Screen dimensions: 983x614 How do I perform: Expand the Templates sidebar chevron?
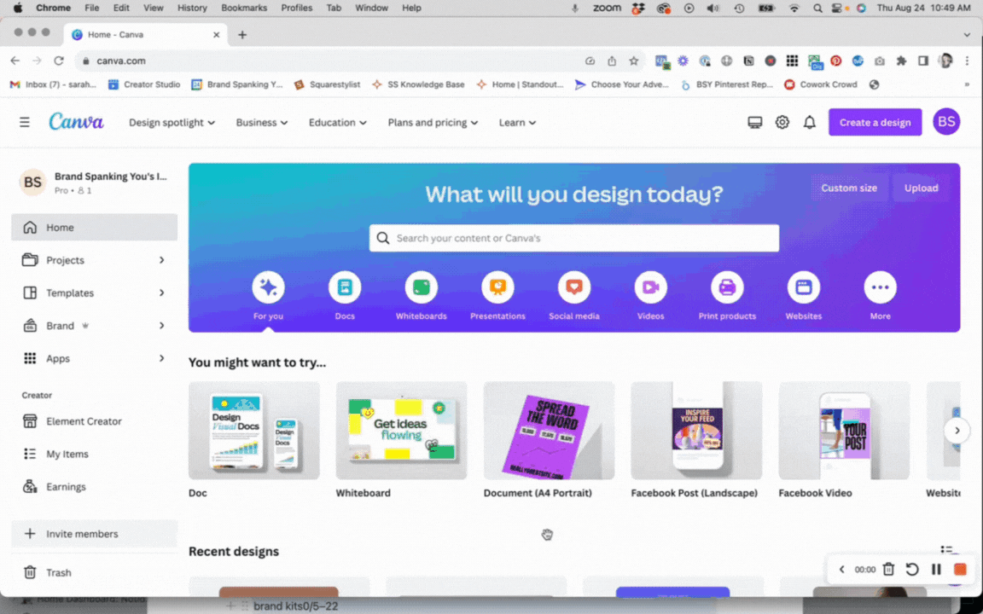pos(162,293)
